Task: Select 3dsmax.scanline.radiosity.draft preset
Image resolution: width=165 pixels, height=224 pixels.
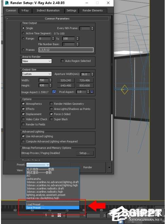Action: point(53,188)
